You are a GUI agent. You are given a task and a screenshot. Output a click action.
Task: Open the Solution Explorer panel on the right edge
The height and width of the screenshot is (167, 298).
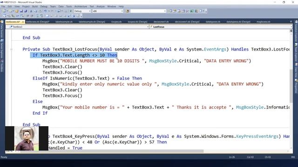[296, 31]
